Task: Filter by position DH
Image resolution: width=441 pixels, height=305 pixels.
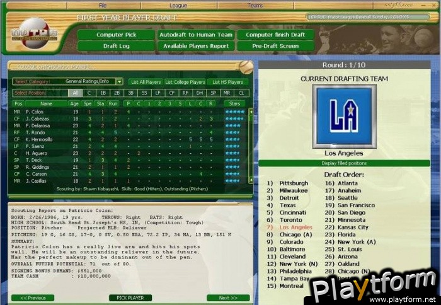Action: 199,93
